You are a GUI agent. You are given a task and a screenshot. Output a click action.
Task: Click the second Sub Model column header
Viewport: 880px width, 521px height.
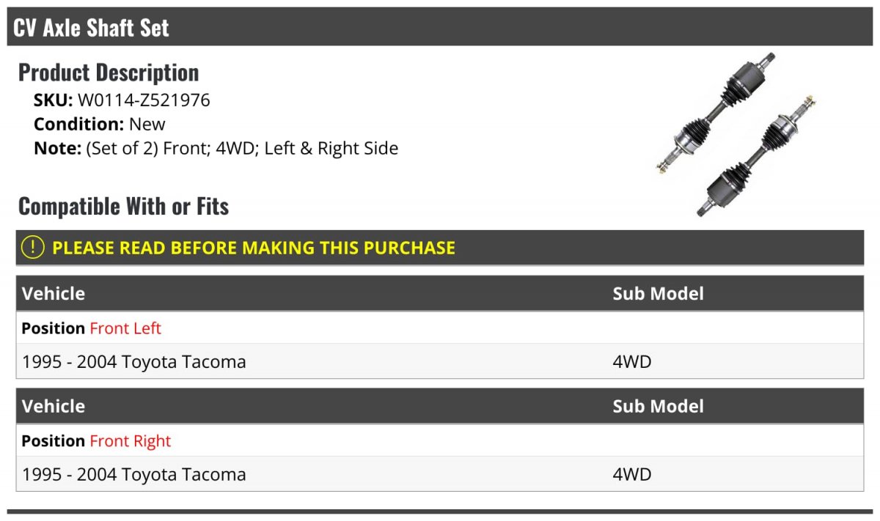(658, 406)
